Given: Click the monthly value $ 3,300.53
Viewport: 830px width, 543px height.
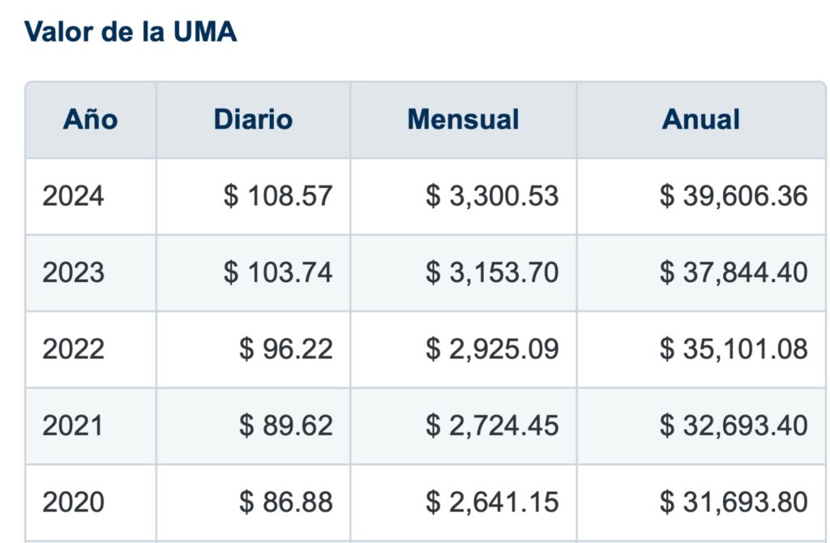Looking at the screenshot, I should (492, 196).
